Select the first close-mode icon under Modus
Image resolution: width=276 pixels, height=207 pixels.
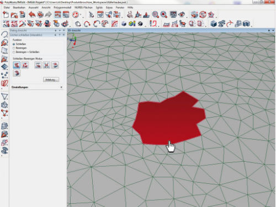coord(17,65)
